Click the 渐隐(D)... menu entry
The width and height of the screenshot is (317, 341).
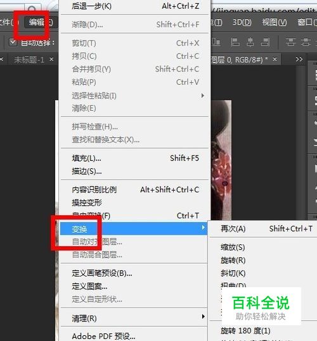click(x=134, y=25)
